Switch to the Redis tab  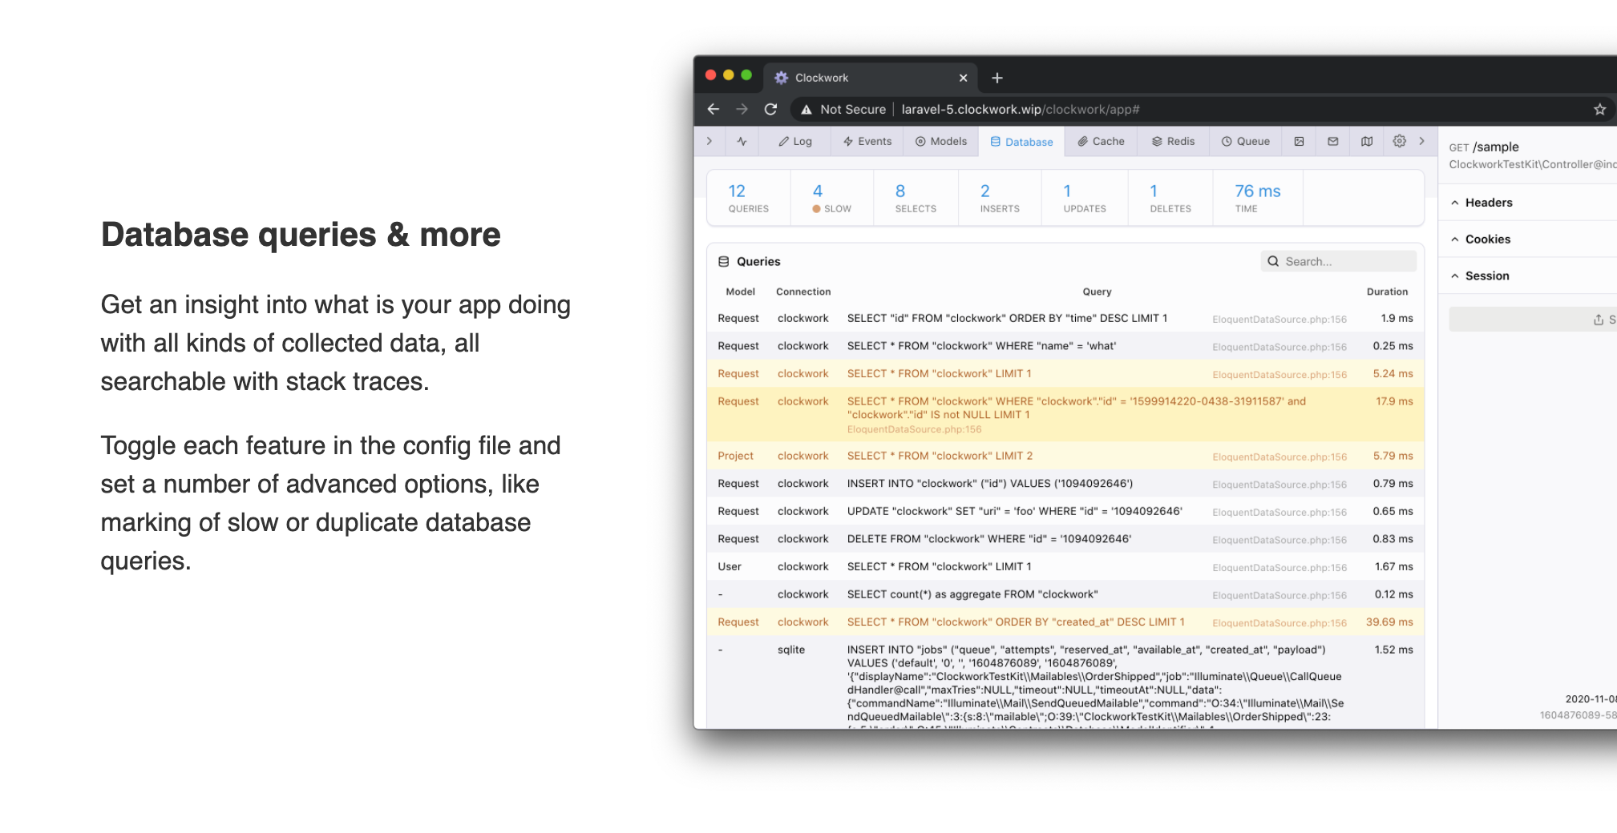(x=1173, y=141)
